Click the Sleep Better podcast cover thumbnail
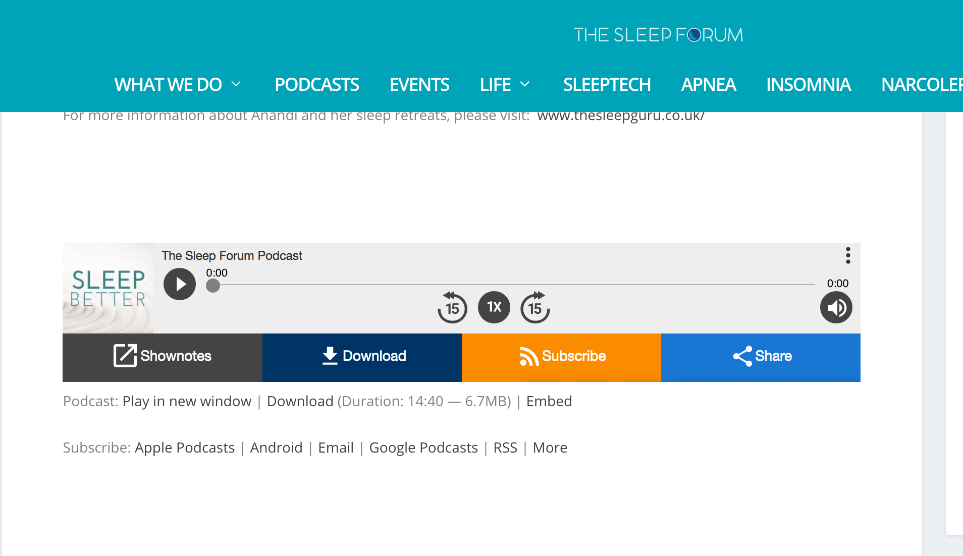The image size is (963, 556). click(108, 288)
